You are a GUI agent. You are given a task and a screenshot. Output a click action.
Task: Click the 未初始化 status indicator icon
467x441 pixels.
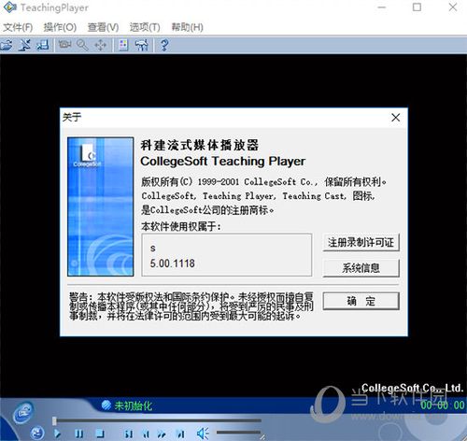[106, 405]
